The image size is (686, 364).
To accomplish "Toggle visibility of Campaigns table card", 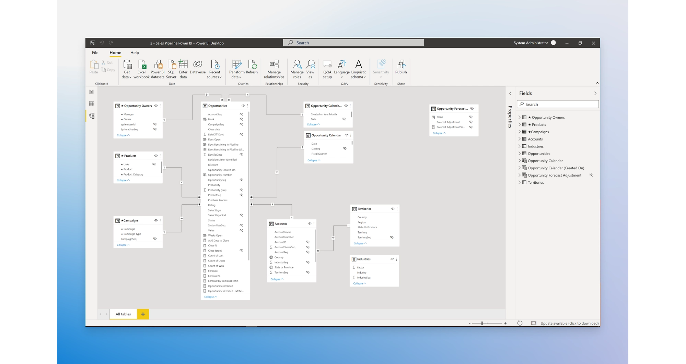I will point(156,221).
